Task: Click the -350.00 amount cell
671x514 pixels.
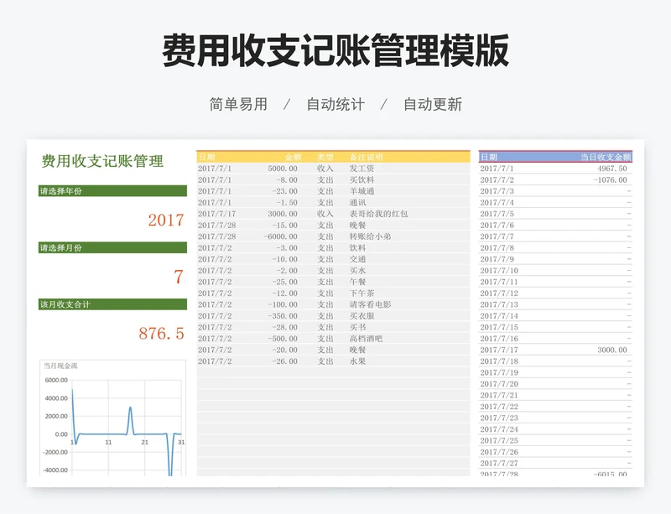Action: pyautogui.click(x=283, y=316)
